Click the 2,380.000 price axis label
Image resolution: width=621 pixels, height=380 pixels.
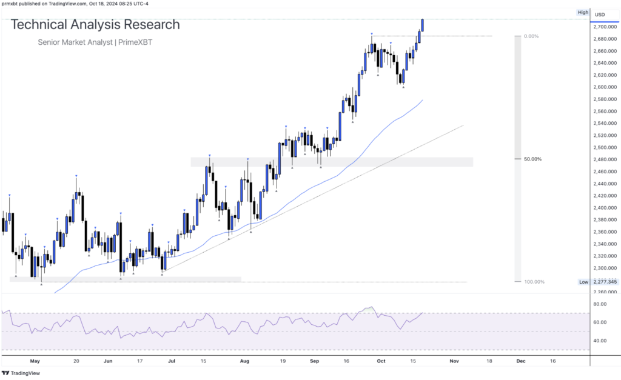click(x=605, y=219)
